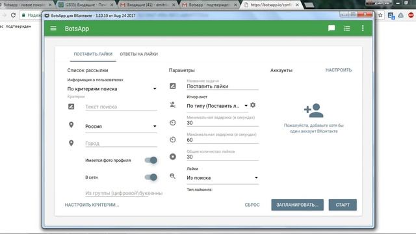This screenshot has width=416, height=234.
Task: Click the task name edit icon
Action: tap(173, 86)
